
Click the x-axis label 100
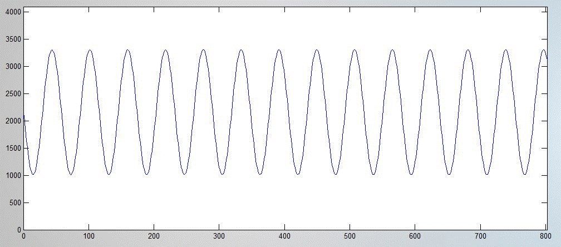pyautogui.click(x=88, y=236)
